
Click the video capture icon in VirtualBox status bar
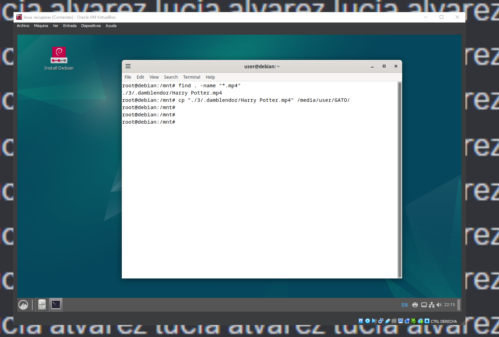(407, 321)
